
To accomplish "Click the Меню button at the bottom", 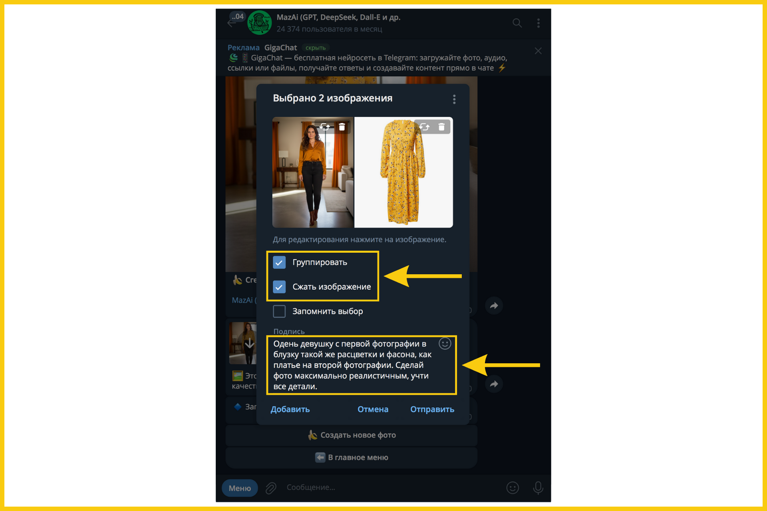I will tap(240, 488).
